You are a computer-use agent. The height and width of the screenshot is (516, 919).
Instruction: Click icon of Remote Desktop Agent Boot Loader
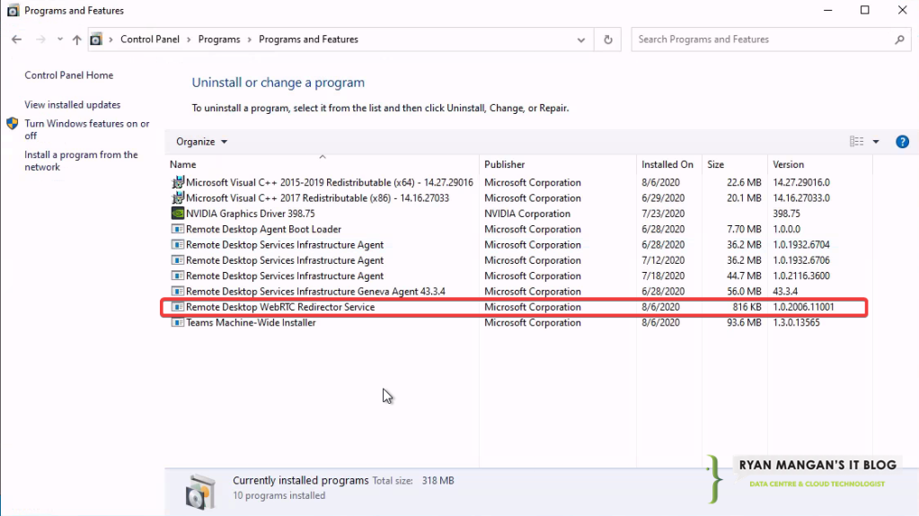coord(178,229)
